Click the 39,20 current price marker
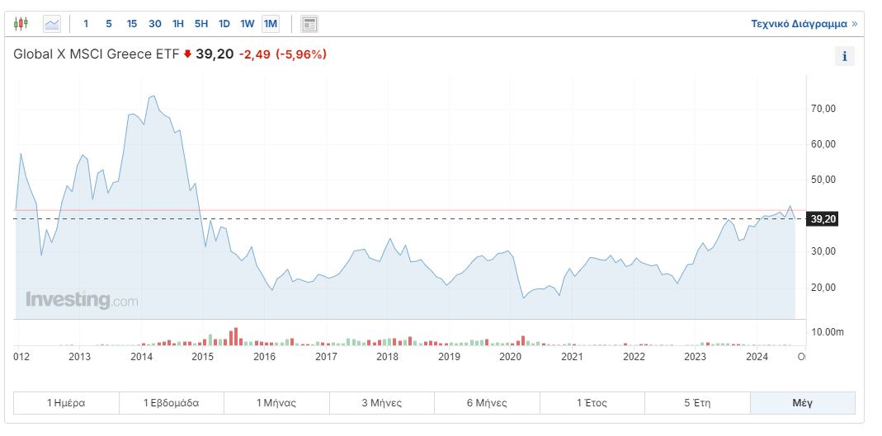The height and width of the screenshot is (436, 882). [x=823, y=219]
